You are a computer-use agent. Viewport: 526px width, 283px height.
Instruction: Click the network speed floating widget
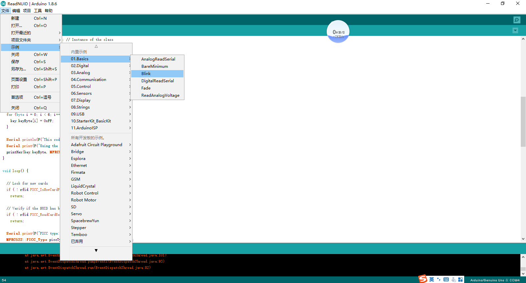[338, 32]
